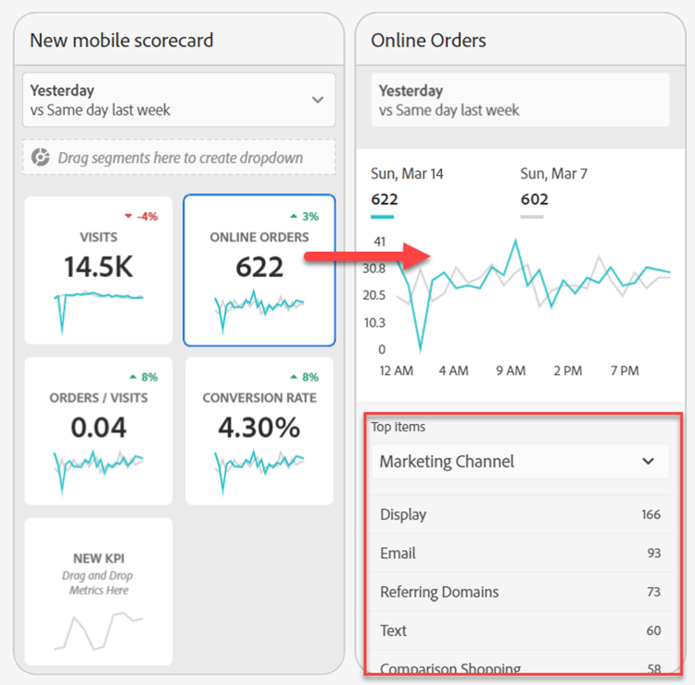
Task: Click the teal legend line under 622
Action: coord(382,217)
